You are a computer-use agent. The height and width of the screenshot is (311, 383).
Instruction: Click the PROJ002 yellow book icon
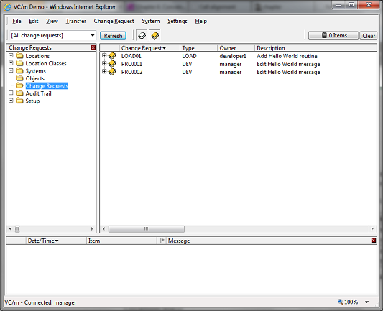pos(112,72)
